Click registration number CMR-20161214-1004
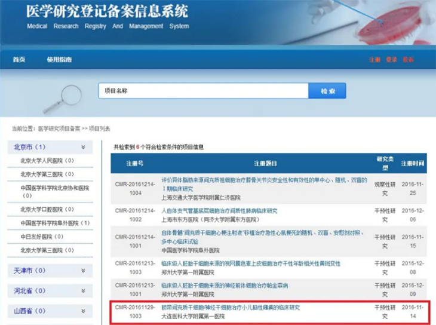 click(135, 189)
